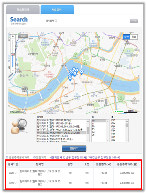147x194 pixels.
Task: Click the 공시기준 column header
Action: [x=13, y=164]
